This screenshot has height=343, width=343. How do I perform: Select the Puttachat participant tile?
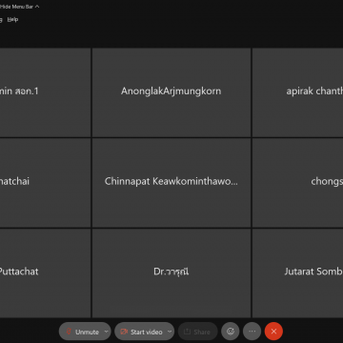click(x=45, y=273)
